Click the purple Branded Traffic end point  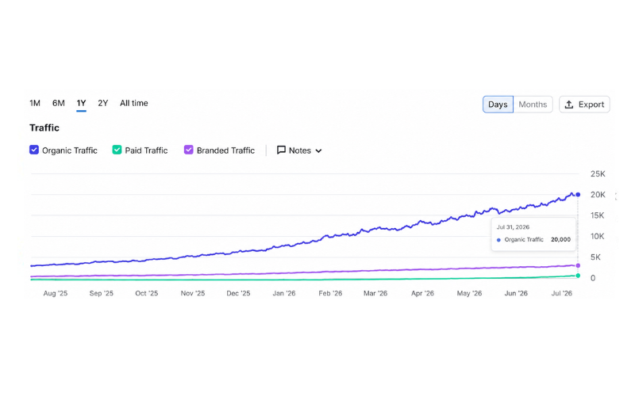(578, 265)
